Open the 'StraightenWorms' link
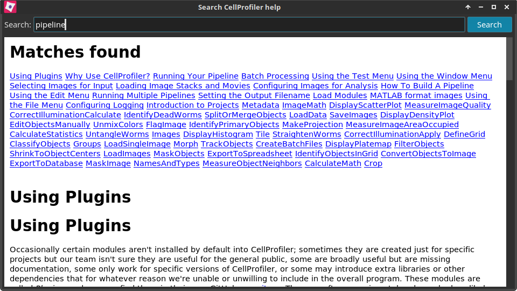This screenshot has height=291, width=517. [306, 135]
